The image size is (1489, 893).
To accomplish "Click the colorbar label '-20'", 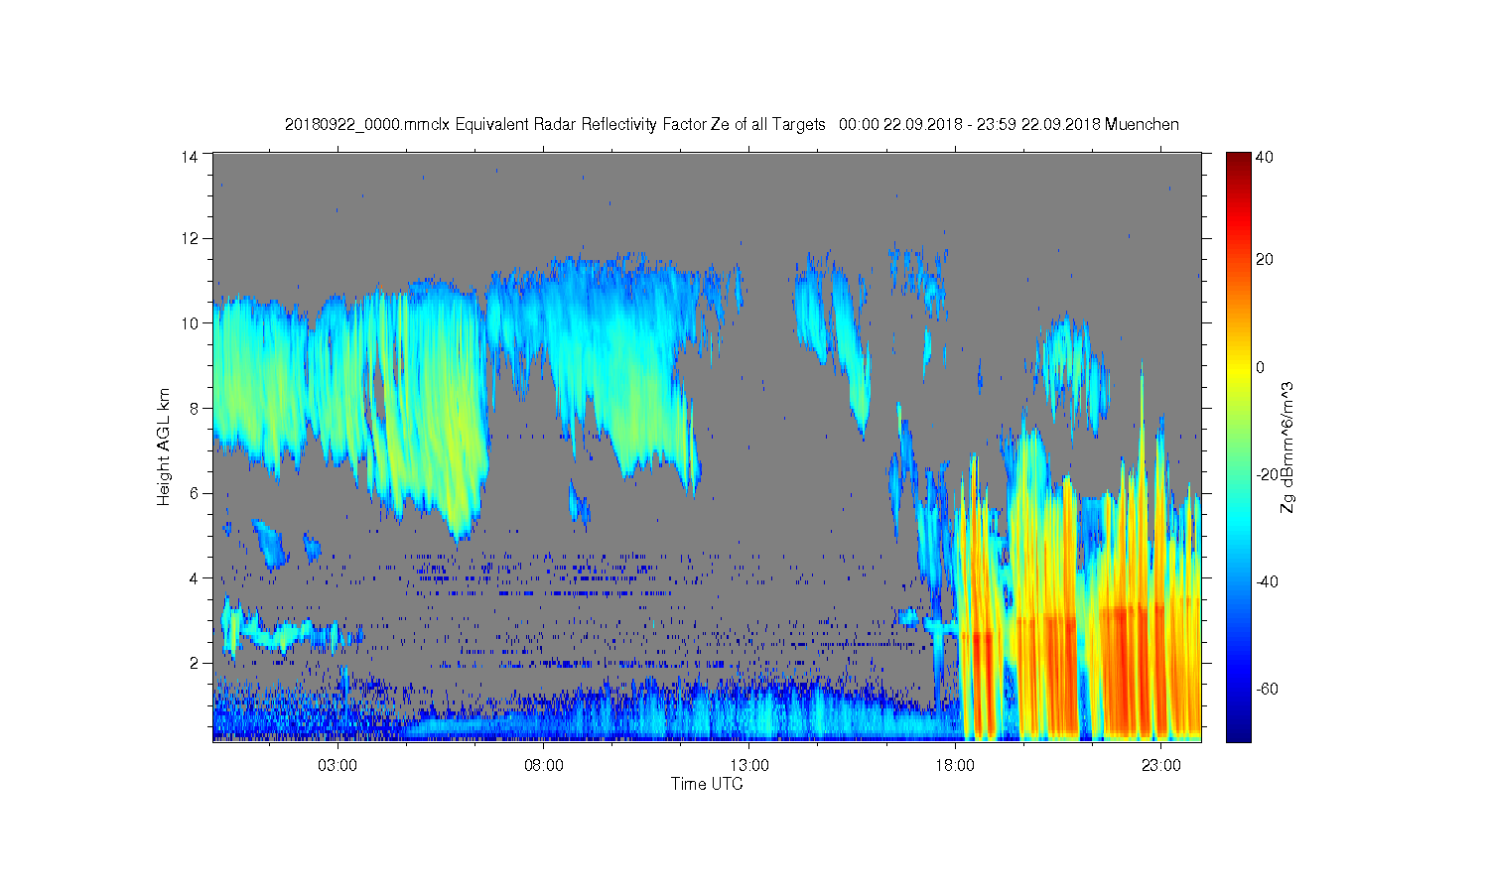I will [x=1268, y=474].
